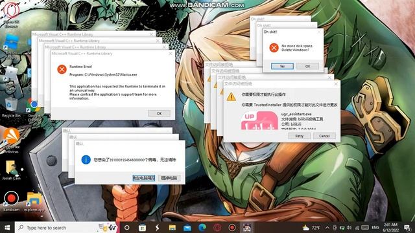This screenshot has height=233, width=415.
Task: Click the yellow warning triangle icon
Action: (231, 97)
